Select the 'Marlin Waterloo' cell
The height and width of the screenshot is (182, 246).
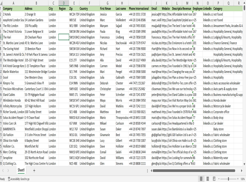point(13,72)
